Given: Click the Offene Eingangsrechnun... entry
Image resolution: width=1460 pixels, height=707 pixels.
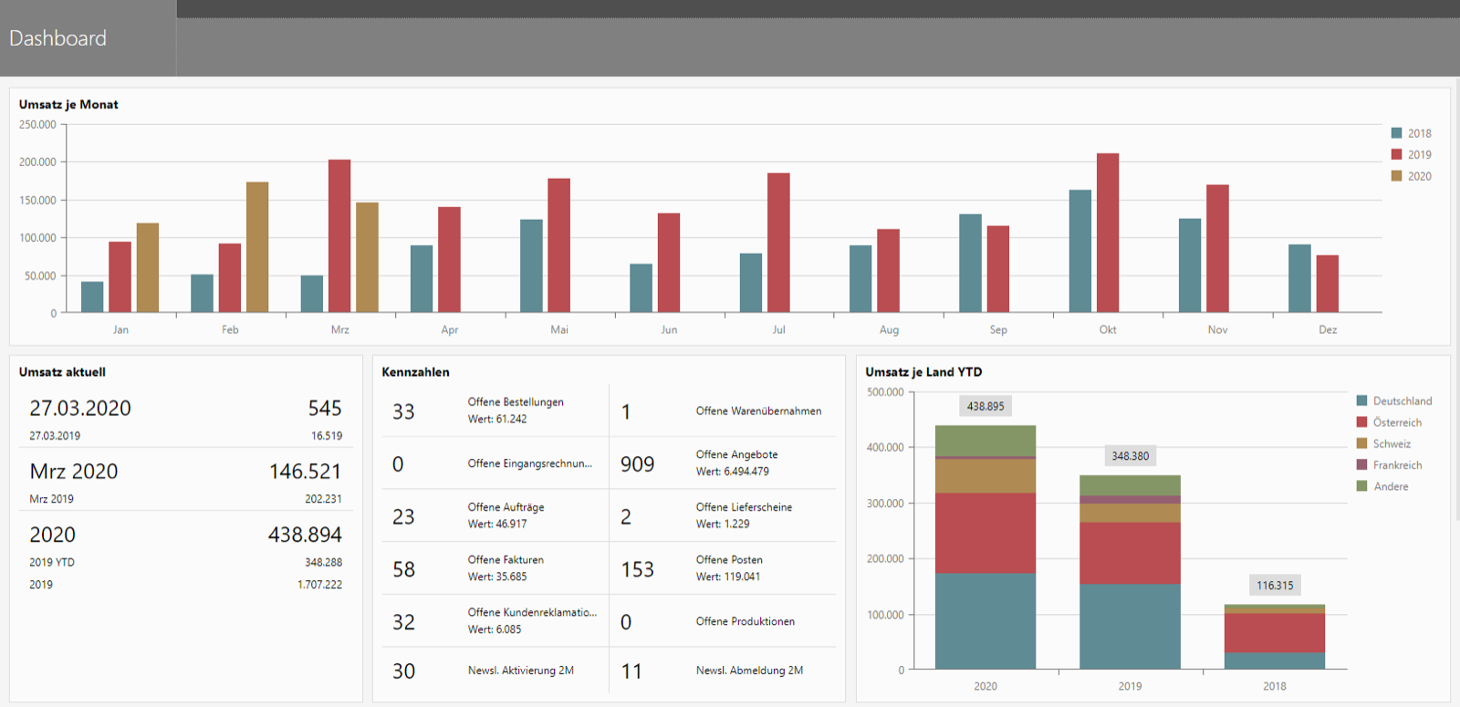Looking at the screenshot, I should pyautogui.click(x=495, y=463).
